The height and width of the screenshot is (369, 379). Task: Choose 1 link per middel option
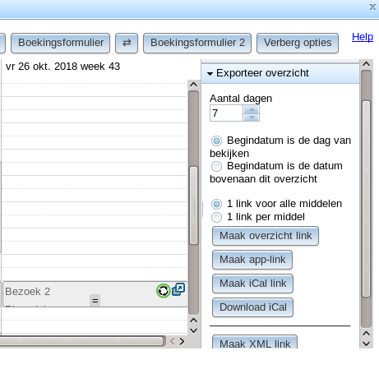216,217
